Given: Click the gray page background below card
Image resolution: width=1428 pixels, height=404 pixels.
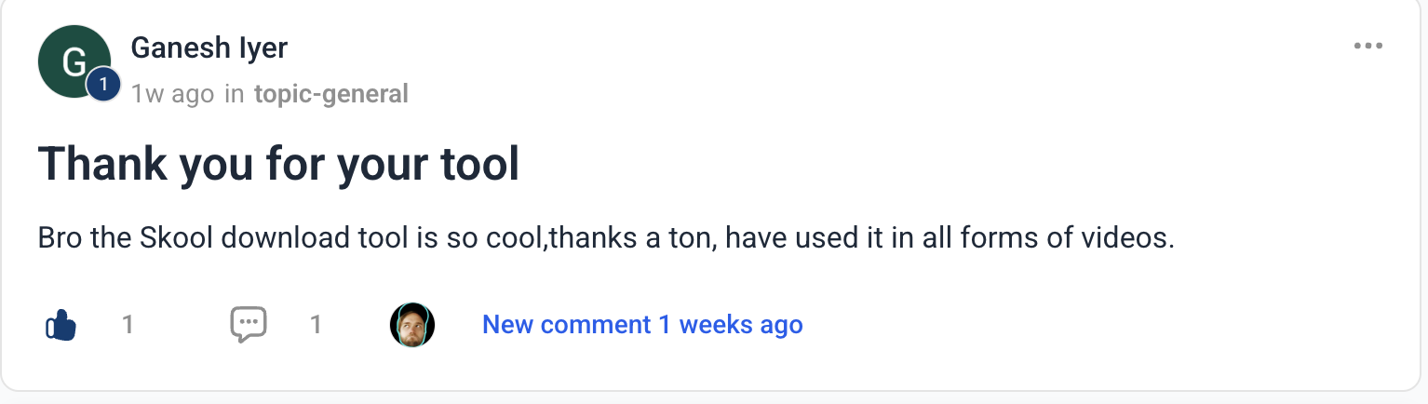Looking at the screenshot, I should pos(714,398).
